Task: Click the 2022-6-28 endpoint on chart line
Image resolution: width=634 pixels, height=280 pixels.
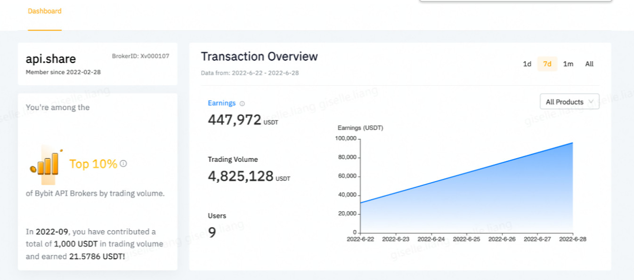Action: [x=573, y=143]
